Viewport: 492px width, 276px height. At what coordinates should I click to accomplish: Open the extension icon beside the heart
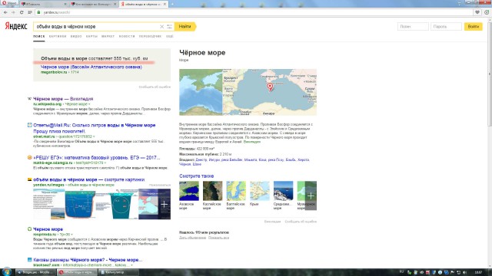tap(487, 12)
